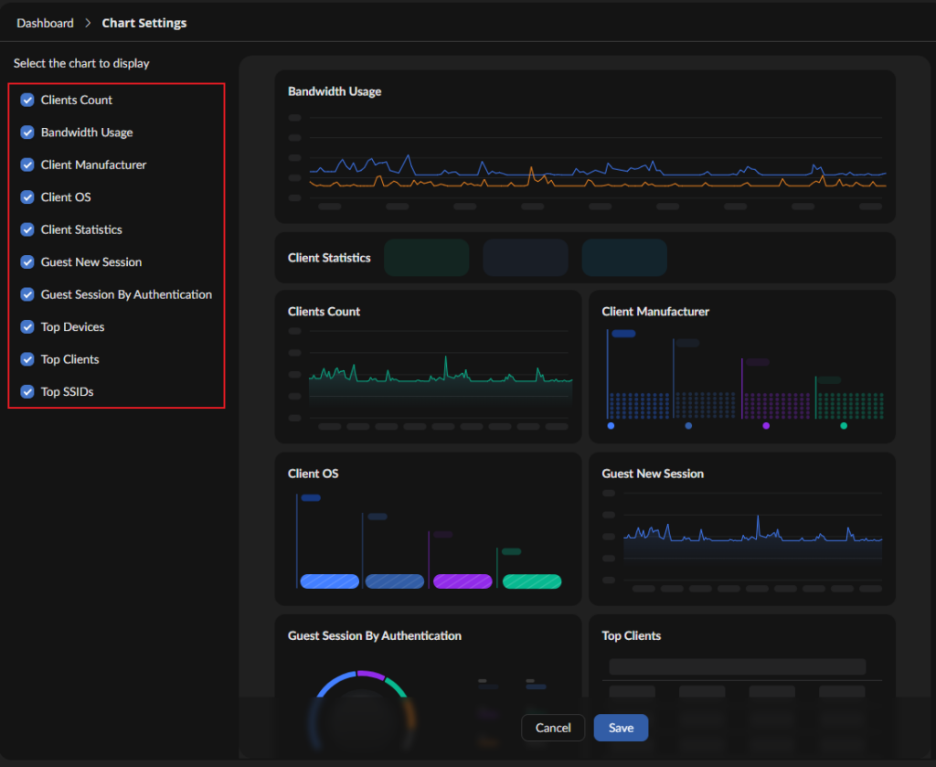Uncheck Client Statistics checkbox

(27, 229)
